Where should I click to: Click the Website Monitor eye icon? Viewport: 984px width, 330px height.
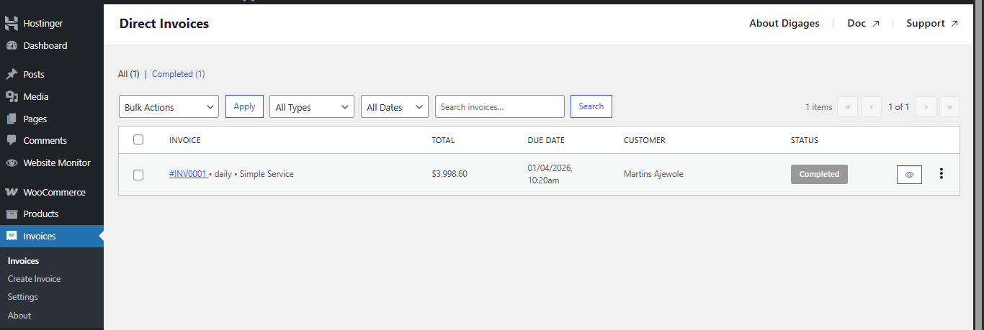click(x=12, y=162)
